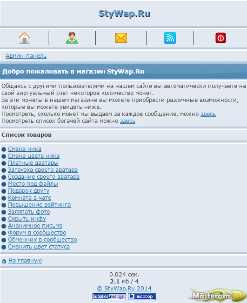247x303 pixels.
Task: Open the coins-per-message здесь link
Action: click(x=208, y=114)
